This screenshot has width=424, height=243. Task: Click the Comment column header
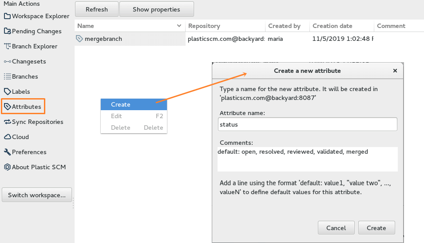(x=399, y=26)
